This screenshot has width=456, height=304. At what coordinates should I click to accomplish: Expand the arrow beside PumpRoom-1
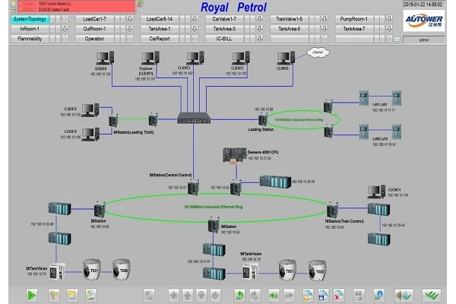click(x=389, y=19)
